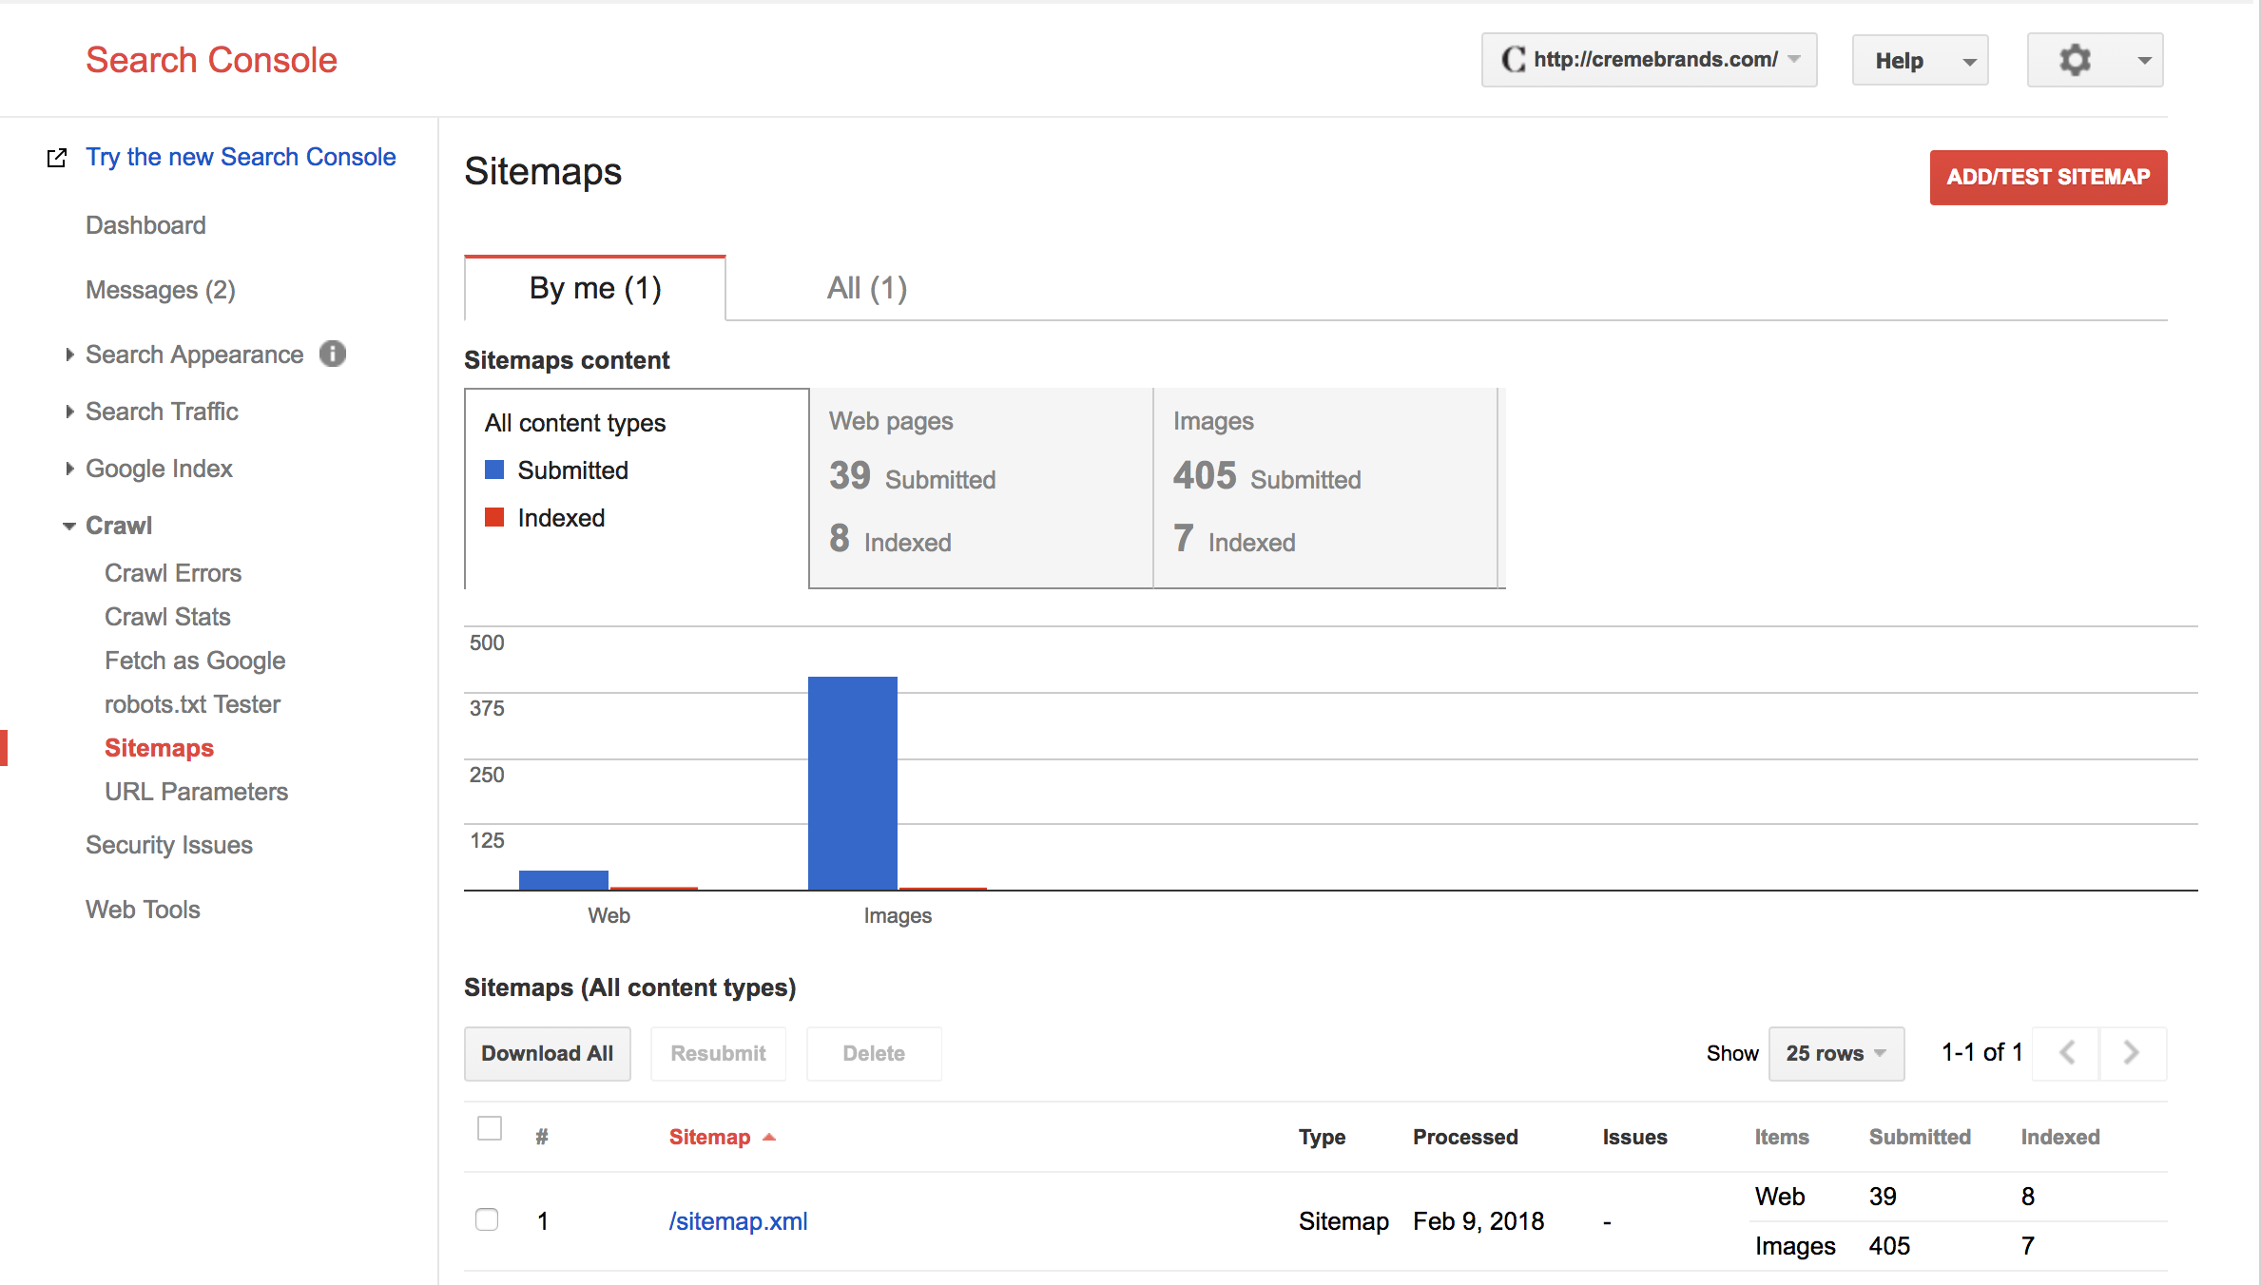Open the Help dropdown menu
The width and height of the screenshot is (2261, 1285).
pos(1920,60)
